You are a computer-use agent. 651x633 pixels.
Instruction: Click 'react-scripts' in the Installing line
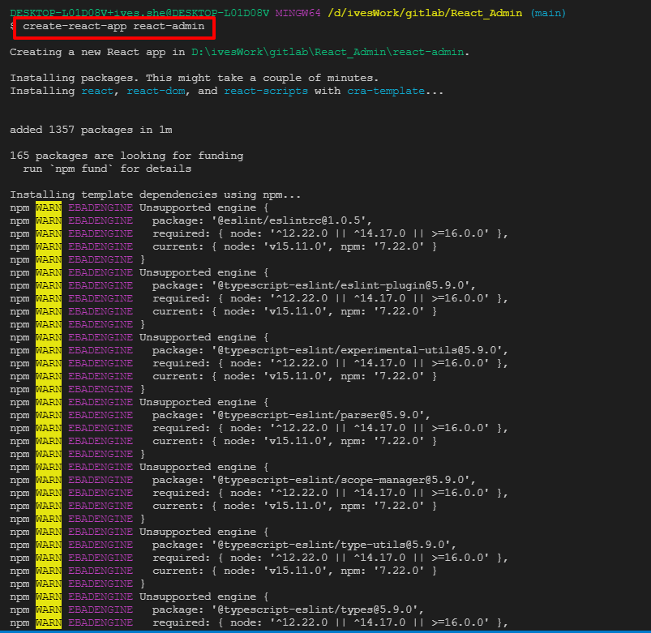click(266, 91)
